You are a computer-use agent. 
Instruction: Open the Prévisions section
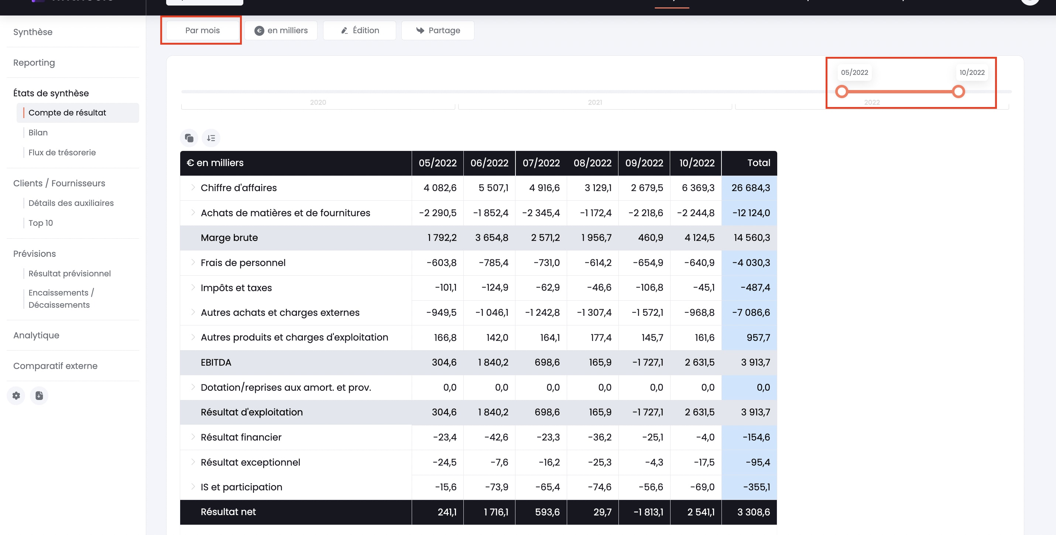click(x=34, y=253)
